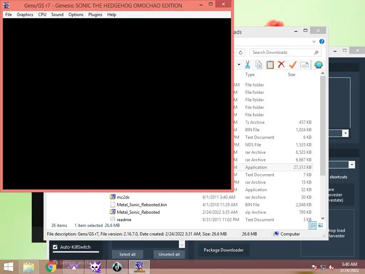Click the Application row sized 27,312 KB
Viewport: 365px width, 274px height.
click(x=273, y=167)
